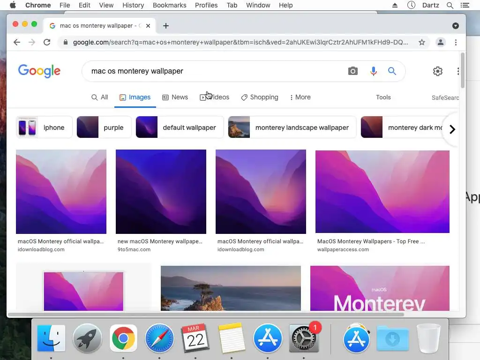Screen dimensions: 480x360
Task: Close the 'mac os monterey wallpaper' tab
Action: click(148, 26)
